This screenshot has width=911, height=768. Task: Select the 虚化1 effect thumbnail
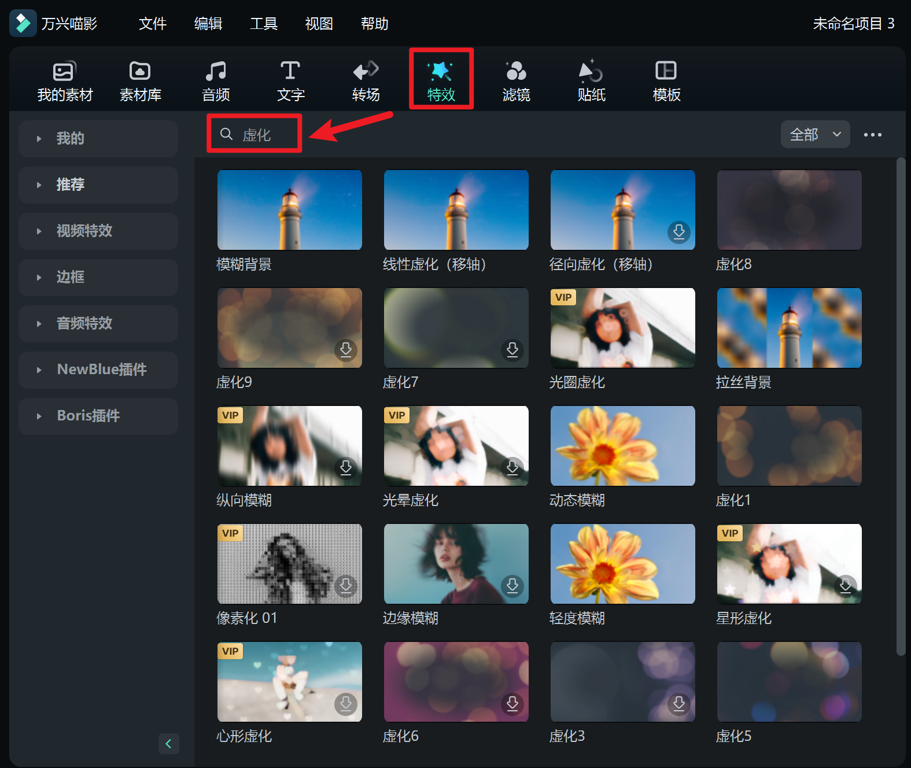(x=790, y=445)
